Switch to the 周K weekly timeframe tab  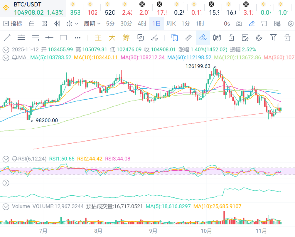(171, 23)
